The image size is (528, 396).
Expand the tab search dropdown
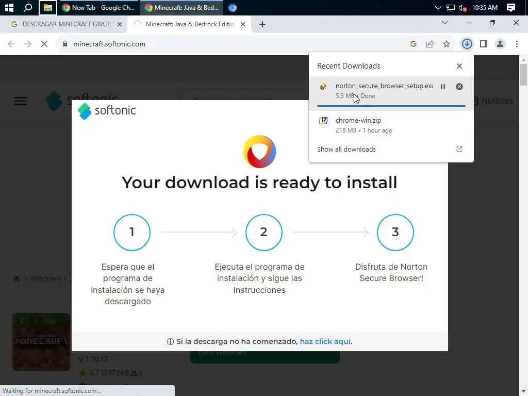click(445, 23)
